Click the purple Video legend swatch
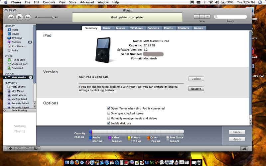Screen dimensions: 266x166 coord(110,137)
